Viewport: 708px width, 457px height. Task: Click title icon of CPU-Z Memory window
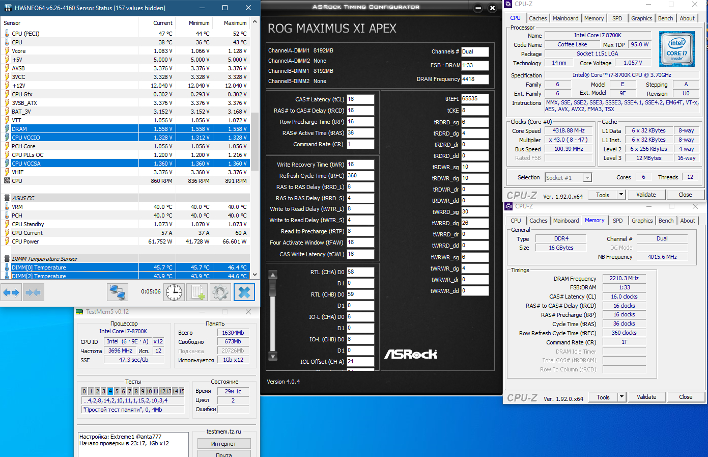[508, 206]
